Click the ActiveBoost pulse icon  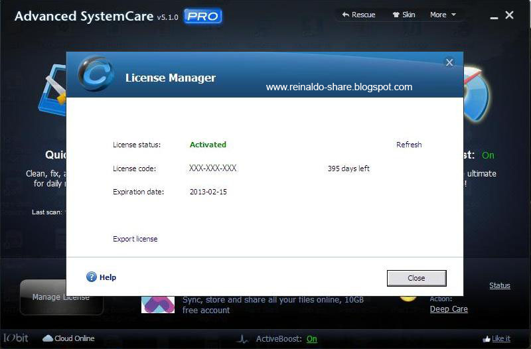tap(242, 339)
